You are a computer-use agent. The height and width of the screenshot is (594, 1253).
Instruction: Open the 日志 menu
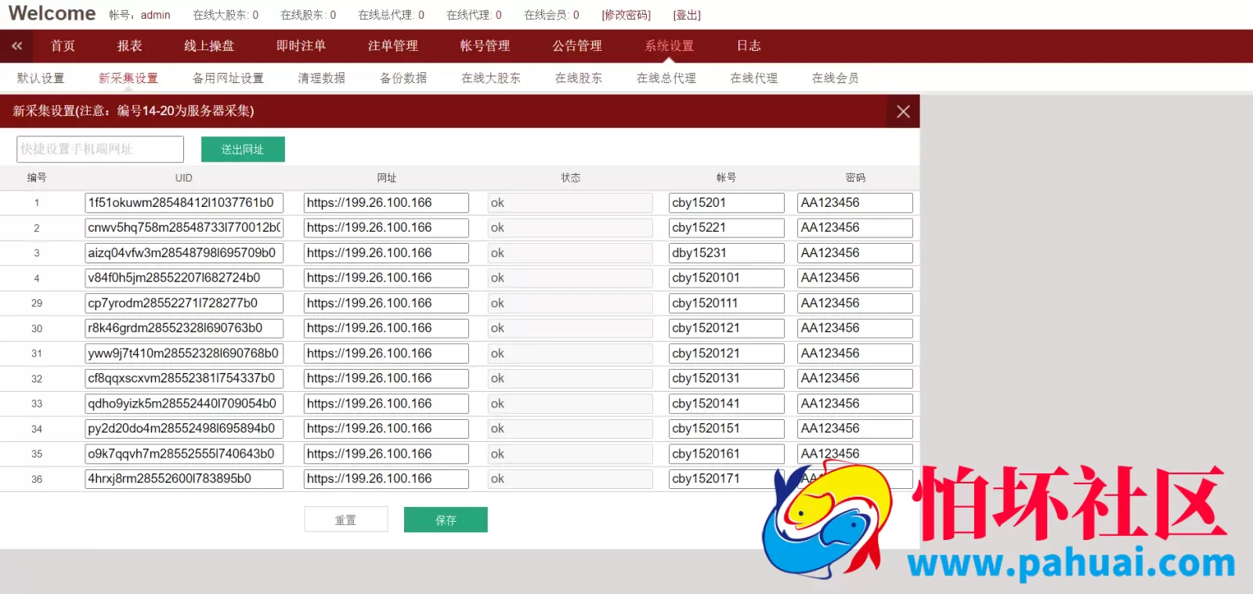coord(749,46)
